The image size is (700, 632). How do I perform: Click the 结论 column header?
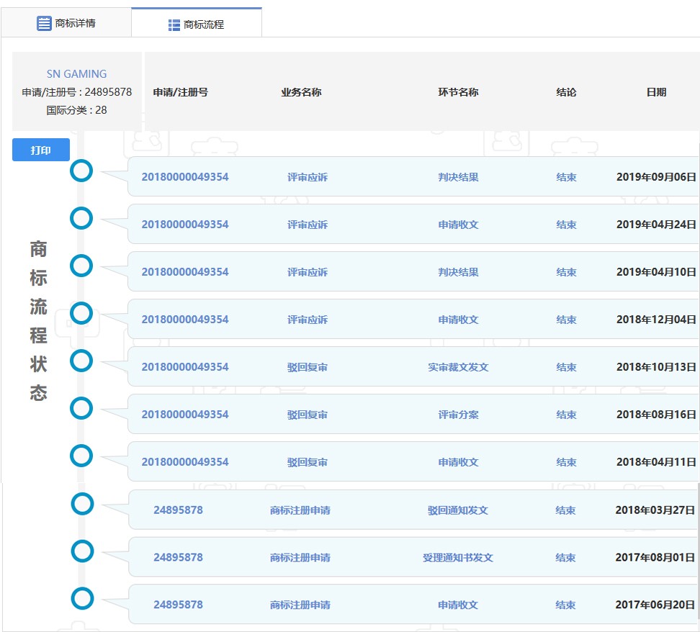point(566,92)
